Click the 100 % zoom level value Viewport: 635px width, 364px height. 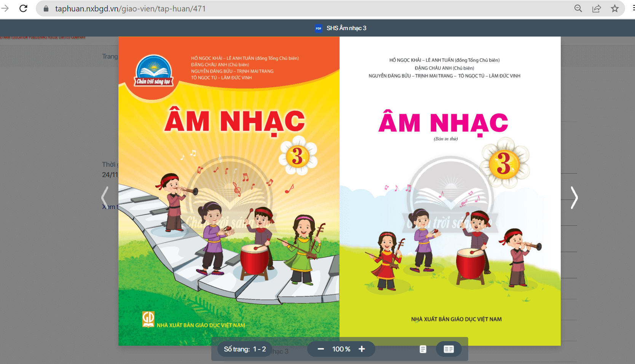(341, 349)
